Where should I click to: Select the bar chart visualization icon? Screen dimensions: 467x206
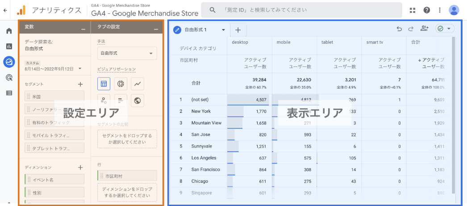click(x=121, y=101)
